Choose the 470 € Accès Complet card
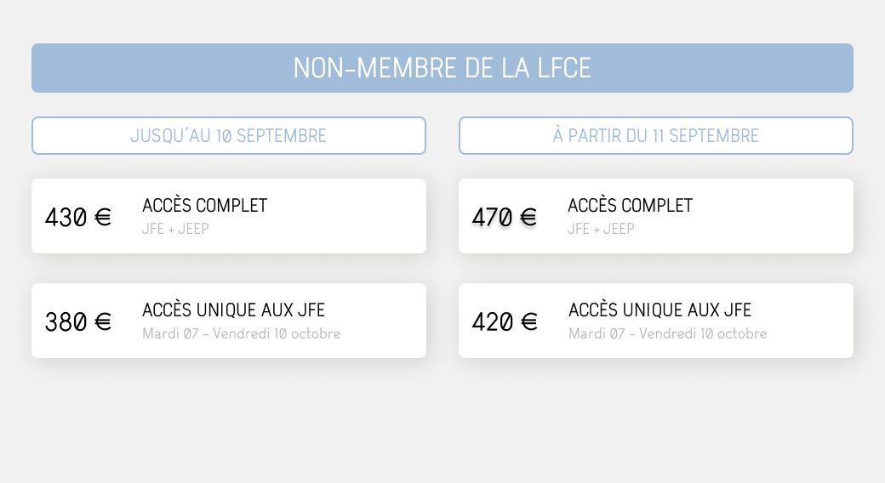 (x=656, y=216)
